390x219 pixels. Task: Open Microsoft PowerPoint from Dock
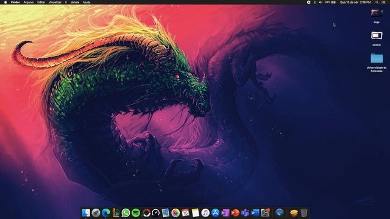(235, 213)
